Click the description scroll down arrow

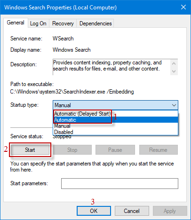(x=174, y=71)
